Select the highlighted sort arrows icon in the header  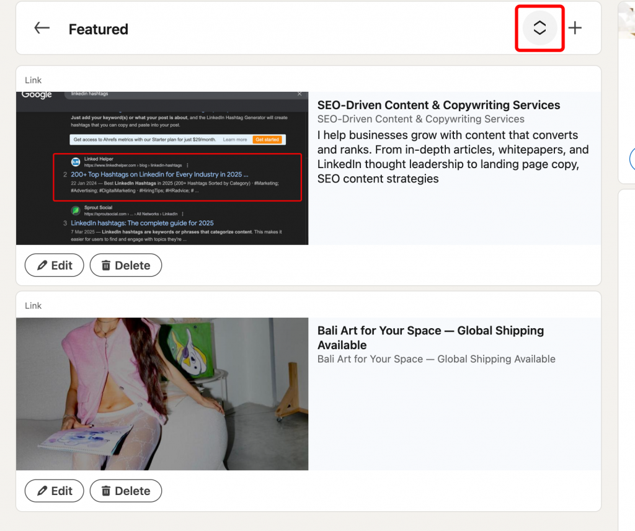tap(540, 27)
